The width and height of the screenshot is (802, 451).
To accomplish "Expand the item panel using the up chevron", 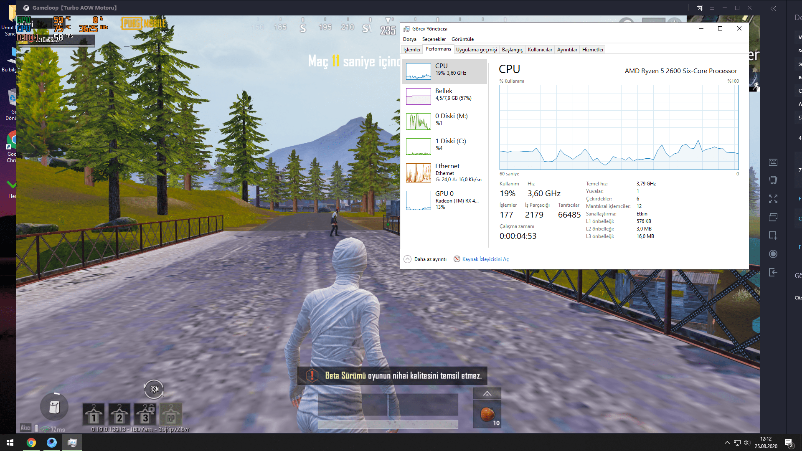I will coord(487,393).
